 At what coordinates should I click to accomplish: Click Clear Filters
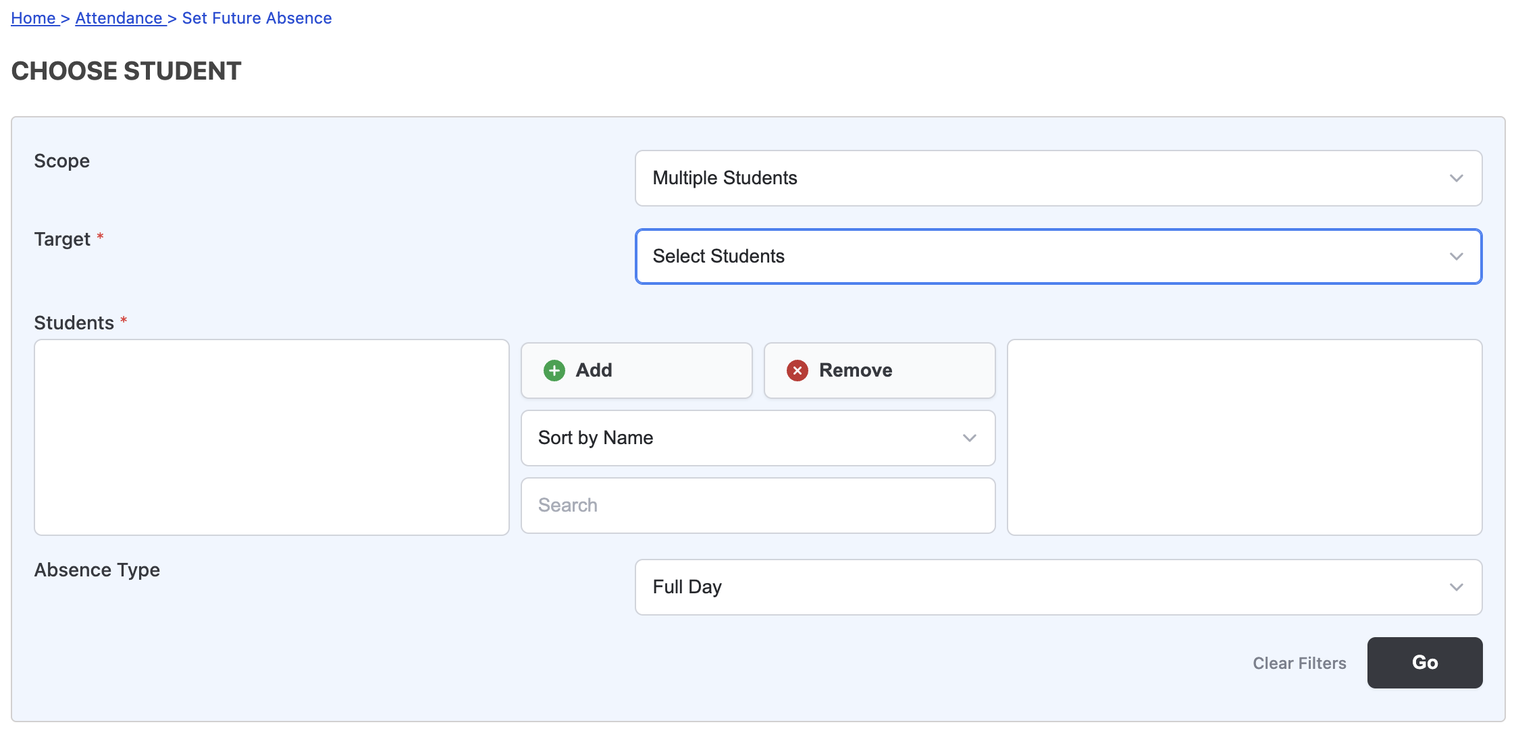point(1299,663)
